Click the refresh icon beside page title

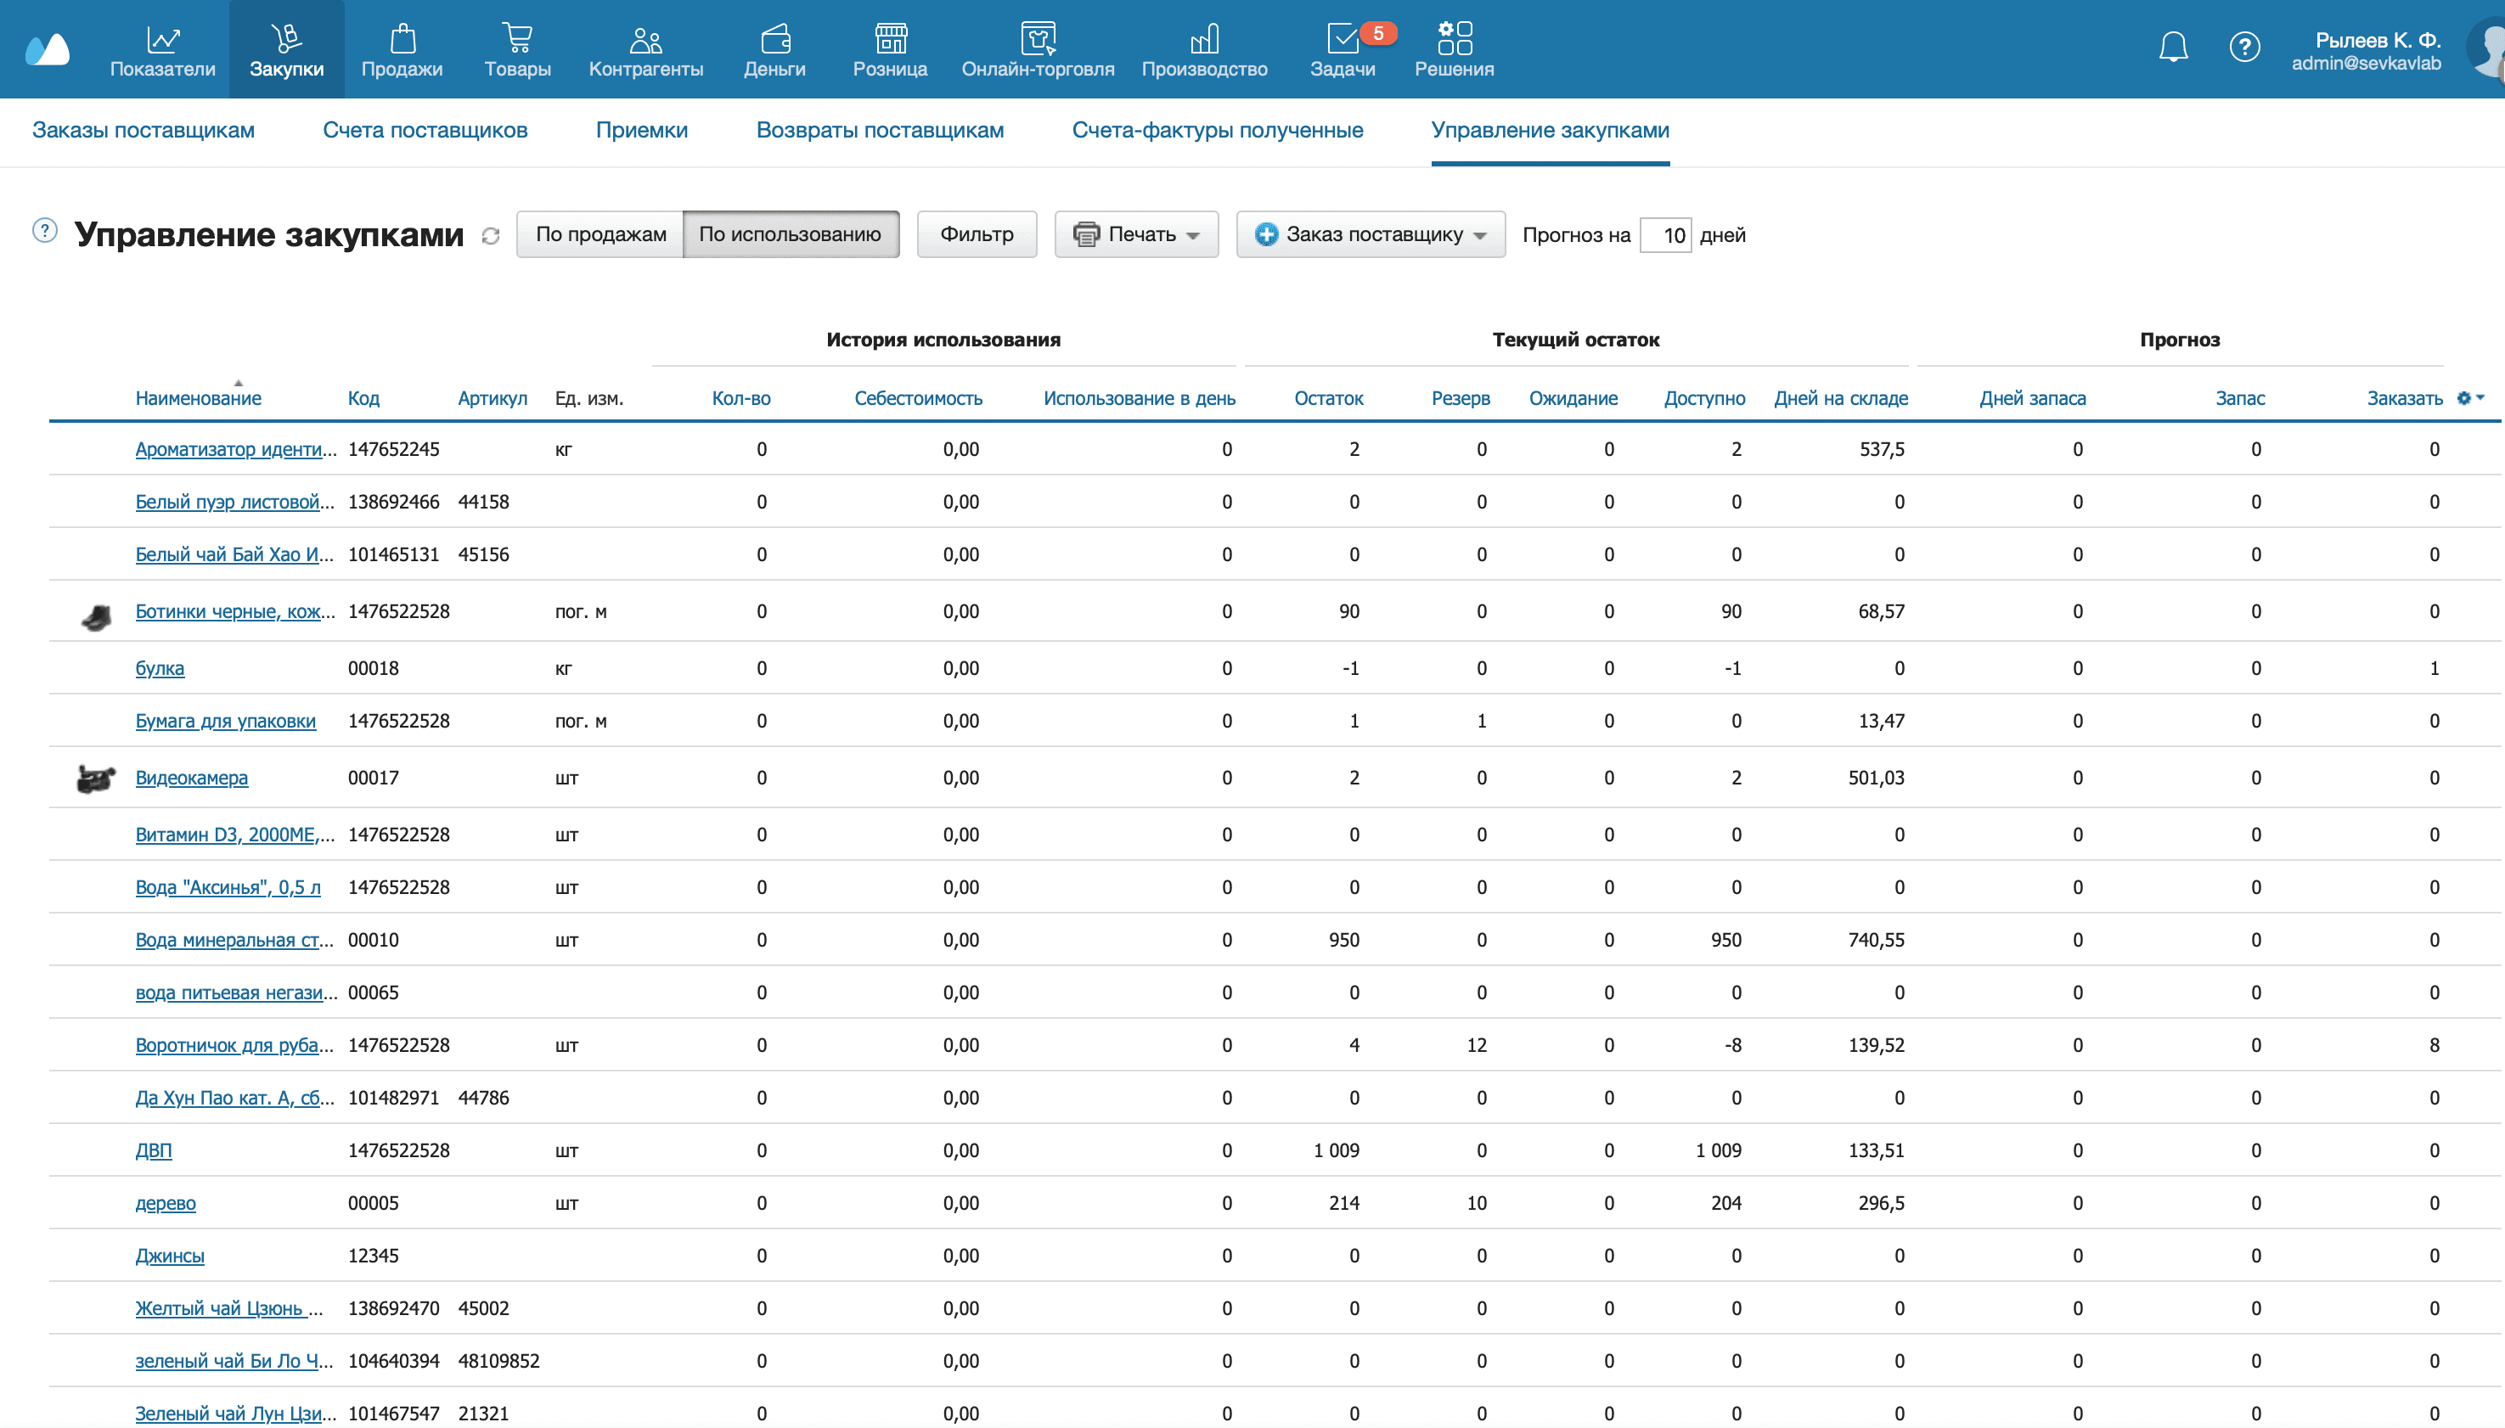pos(492,236)
